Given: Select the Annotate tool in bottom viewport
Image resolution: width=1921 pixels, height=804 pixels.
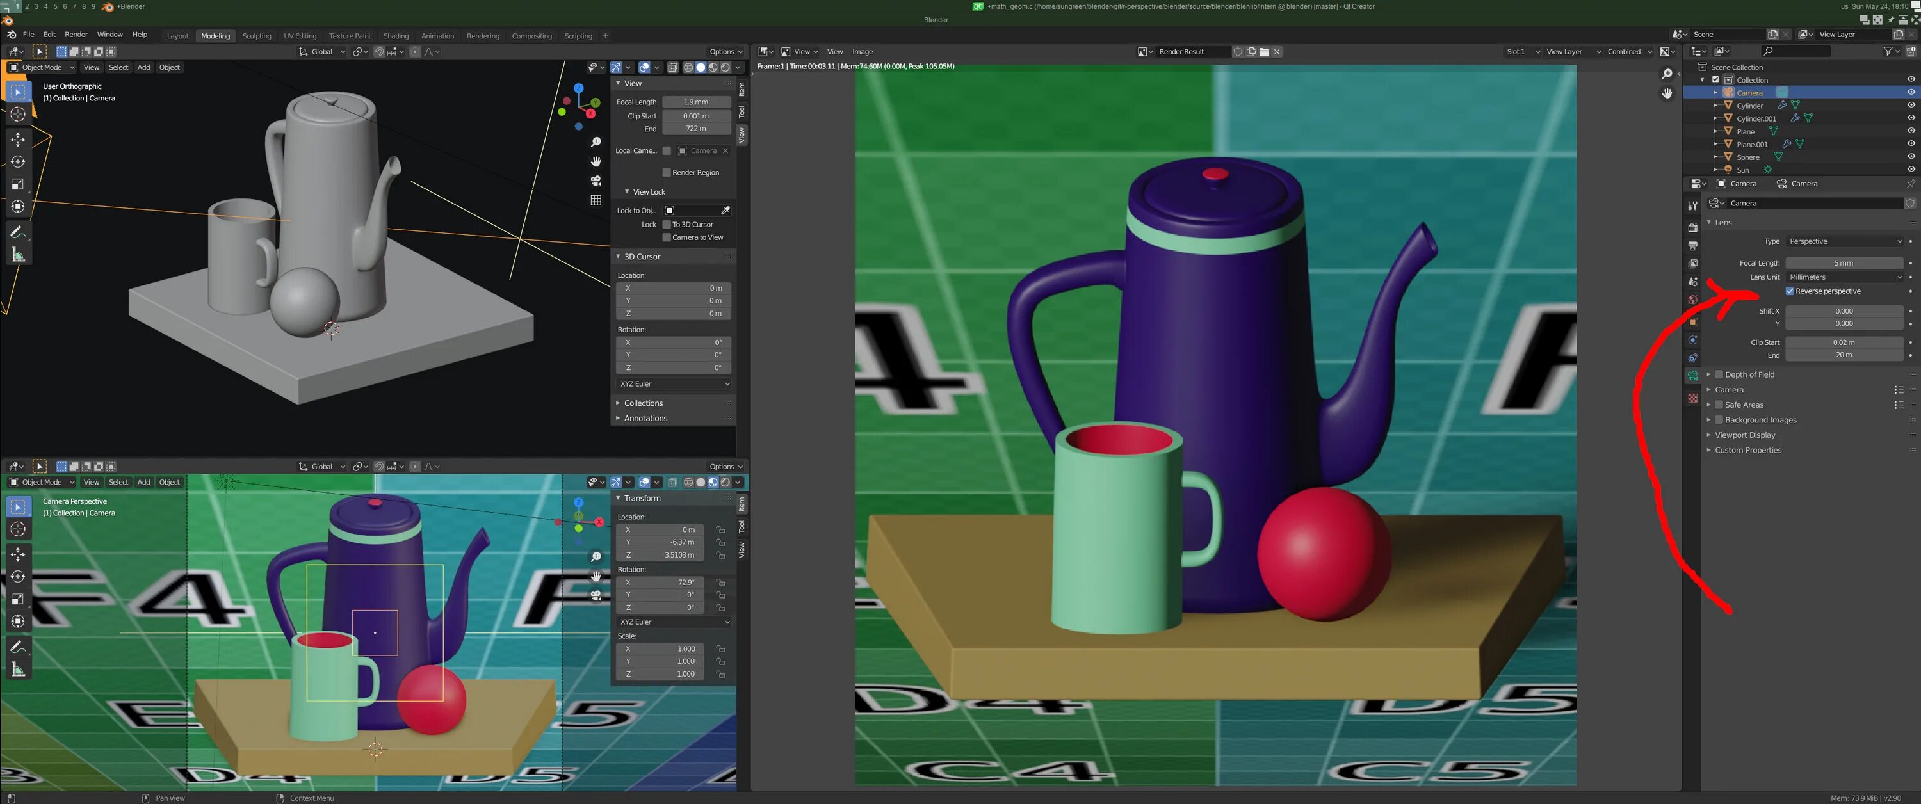Looking at the screenshot, I should [18, 647].
